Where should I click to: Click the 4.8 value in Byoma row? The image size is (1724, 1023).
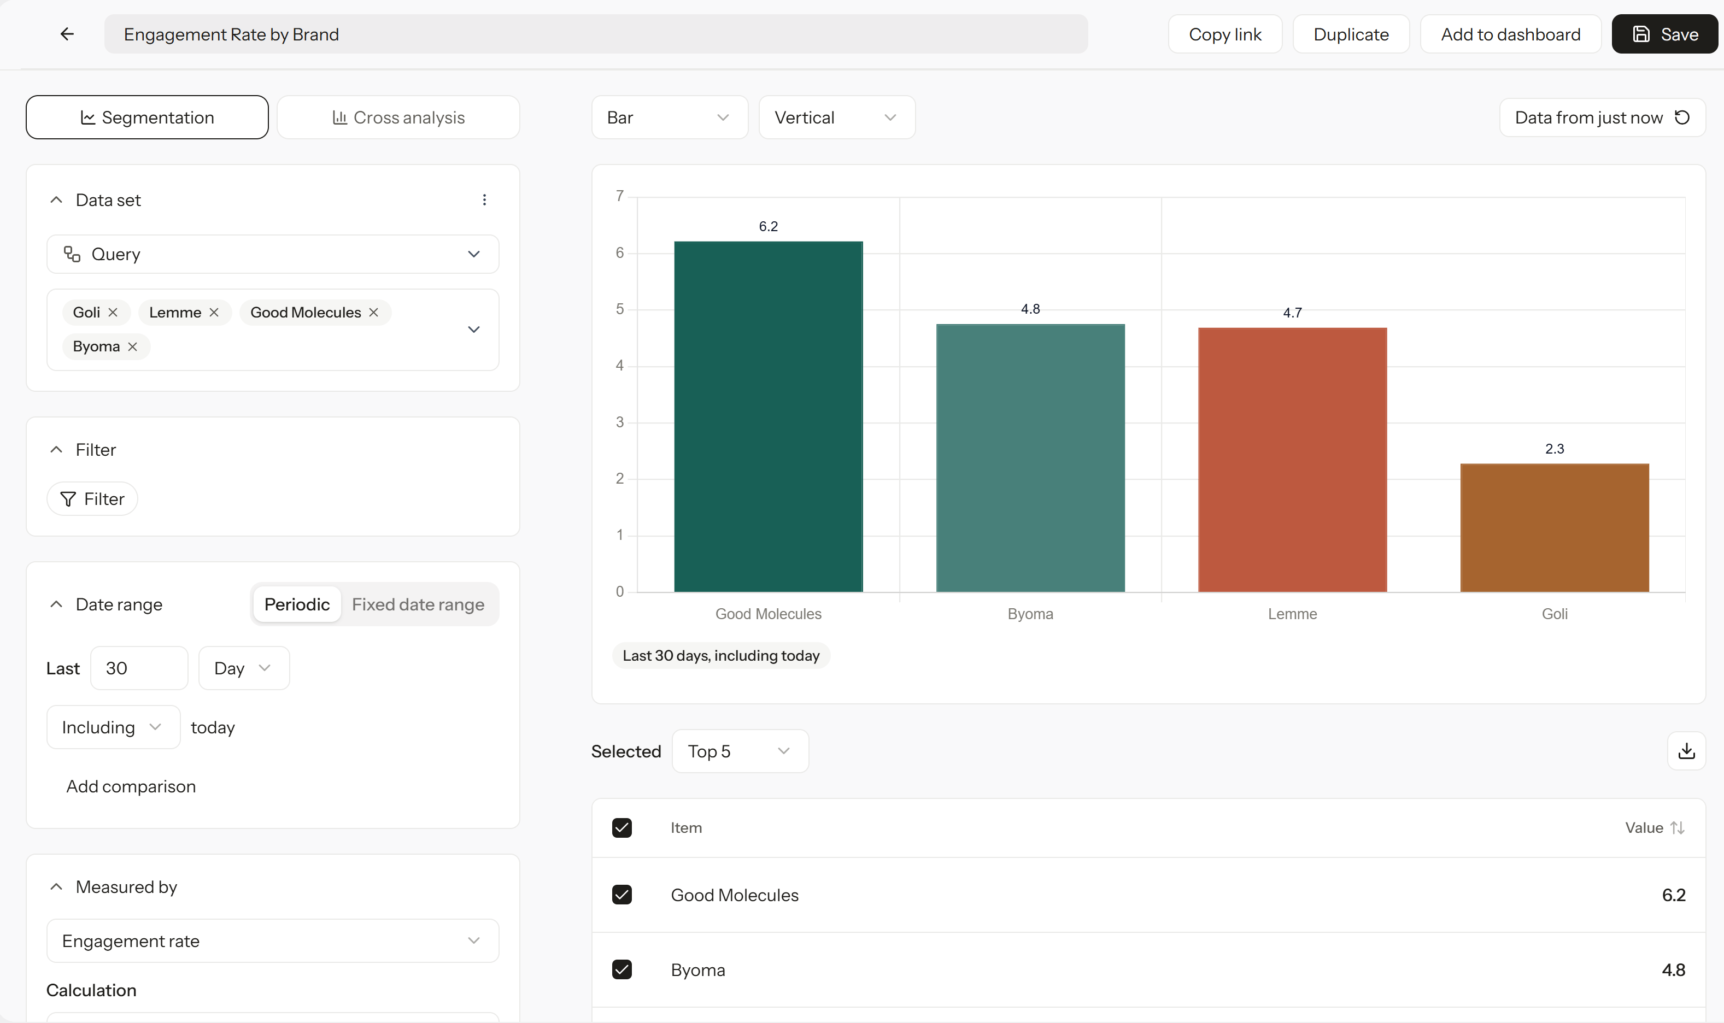tap(1674, 970)
